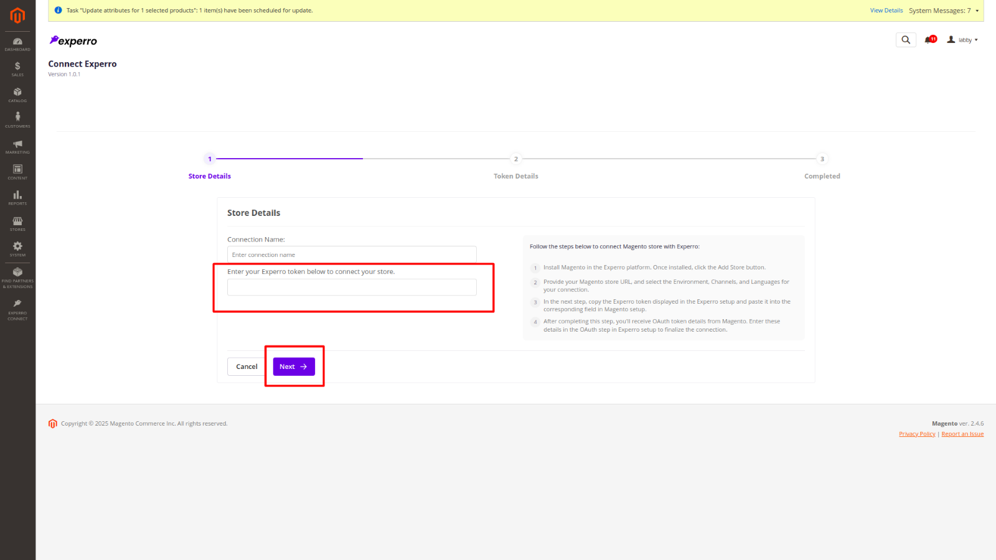Image resolution: width=996 pixels, height=560 pixels.
Task: Click the Magento ver. 2.4.6 footer text
Action: [957, 424]
